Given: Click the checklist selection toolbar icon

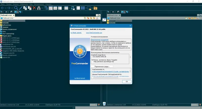Looking at the screenshot, I should click(x=78, y=8).
